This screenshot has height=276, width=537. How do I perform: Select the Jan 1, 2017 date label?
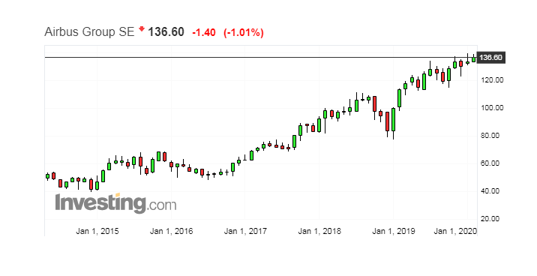245,231
